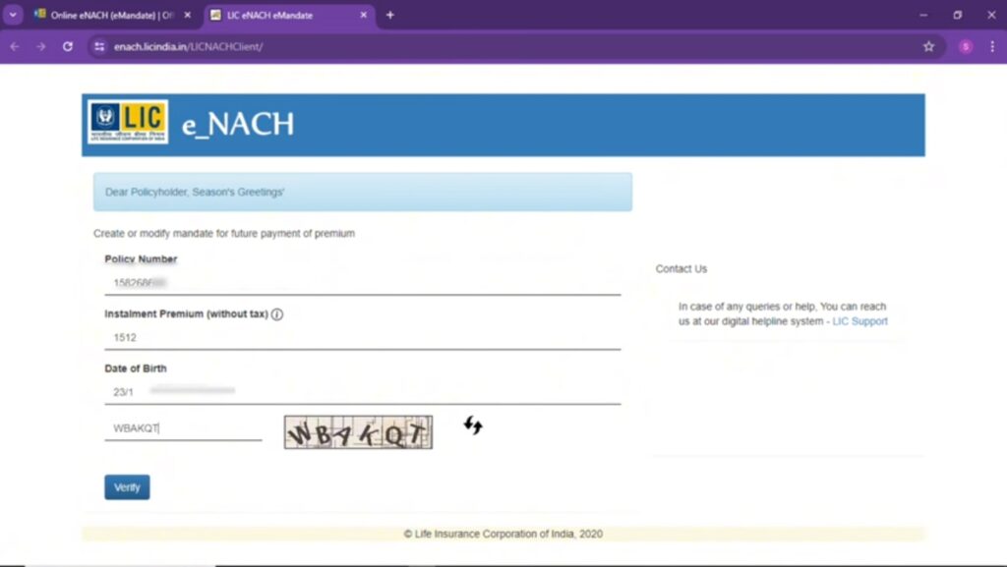Viewport: 1007px width, 567px height.
Task: Click the 'Create or modify mandate' description text
Action: pyautogui.click(x=224, y=234)
